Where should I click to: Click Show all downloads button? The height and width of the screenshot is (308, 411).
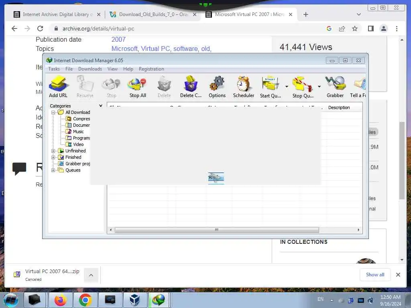tap(375, 275)
